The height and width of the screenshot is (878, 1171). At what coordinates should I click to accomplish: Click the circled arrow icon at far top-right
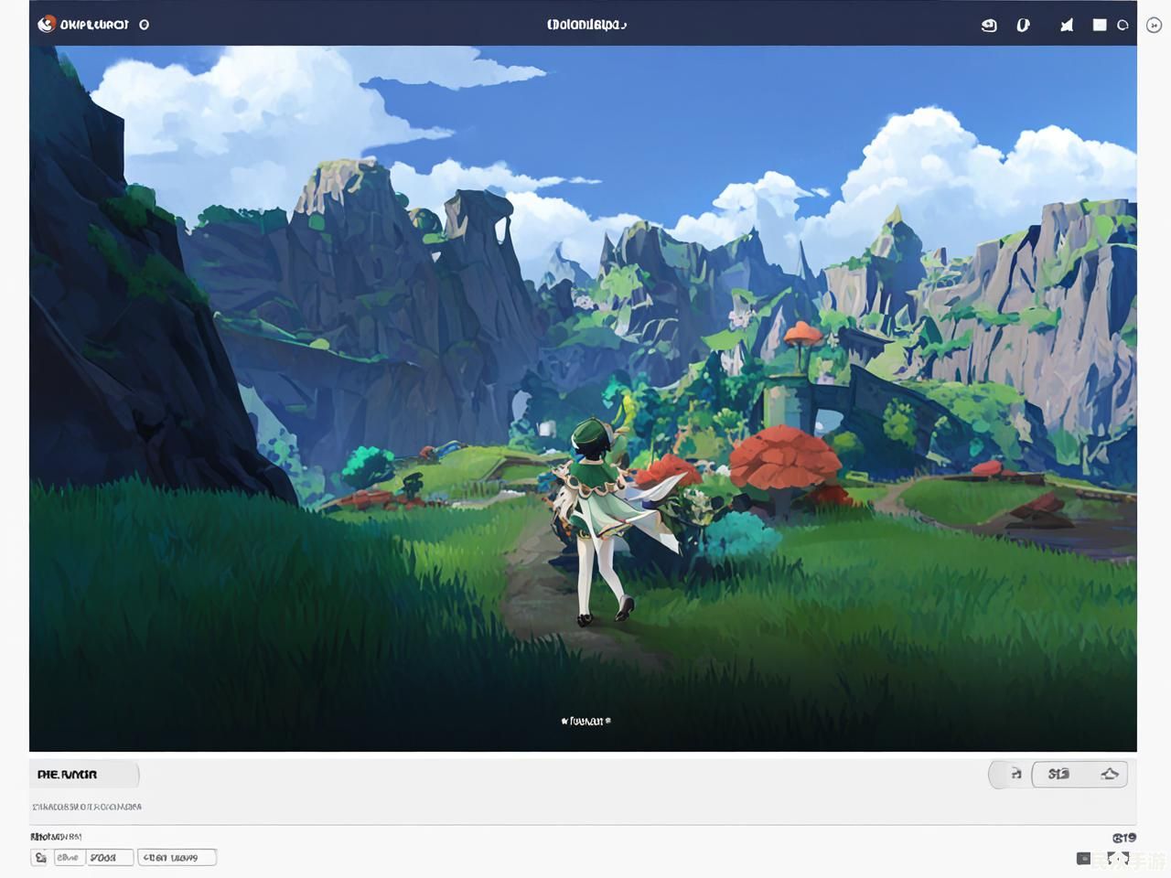pos(1154,26)
